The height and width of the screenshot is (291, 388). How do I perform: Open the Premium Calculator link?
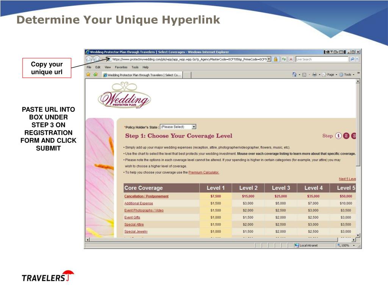(x=203, y=172)
